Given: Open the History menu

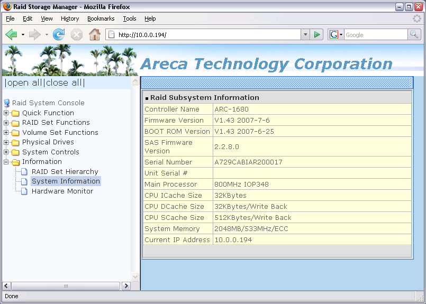Looking at the screenshot, I should pyautogui.click(x=70, y=19).
